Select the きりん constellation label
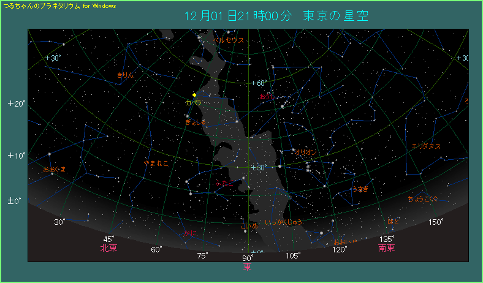The width and height of the screenshot is (483, 283). tap(125, 75)
